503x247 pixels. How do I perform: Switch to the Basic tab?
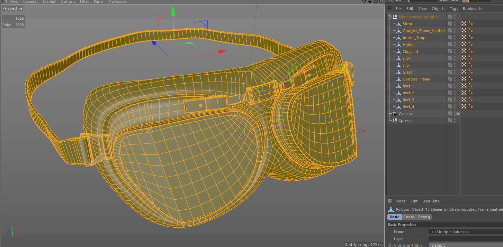click(394, 217)
